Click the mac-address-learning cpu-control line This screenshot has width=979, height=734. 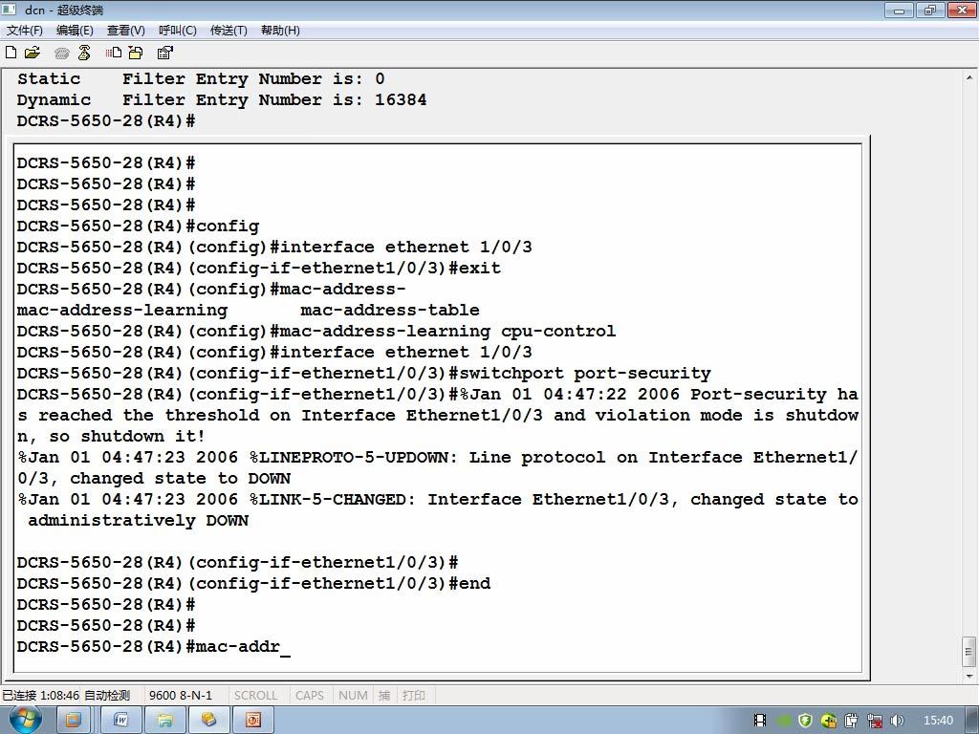click(x=315, y=332)
